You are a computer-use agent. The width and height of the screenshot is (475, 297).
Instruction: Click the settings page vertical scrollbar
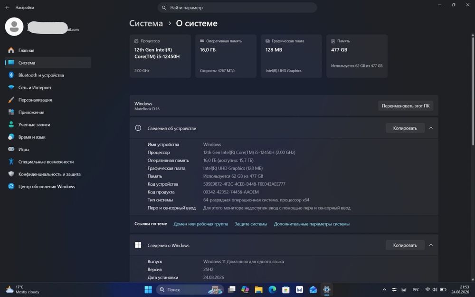[473, 90]
